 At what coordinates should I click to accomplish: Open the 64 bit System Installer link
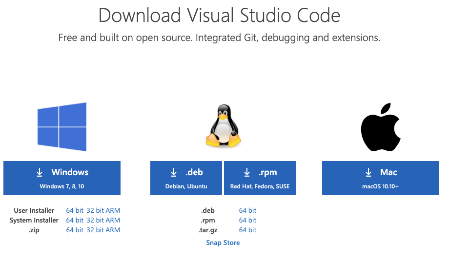pyautogui.click(x=75, y=220)
